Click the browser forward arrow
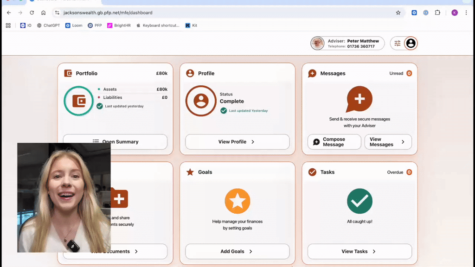Image resolution: width=475 pixels, height=267 pixels. click(20, 13)
